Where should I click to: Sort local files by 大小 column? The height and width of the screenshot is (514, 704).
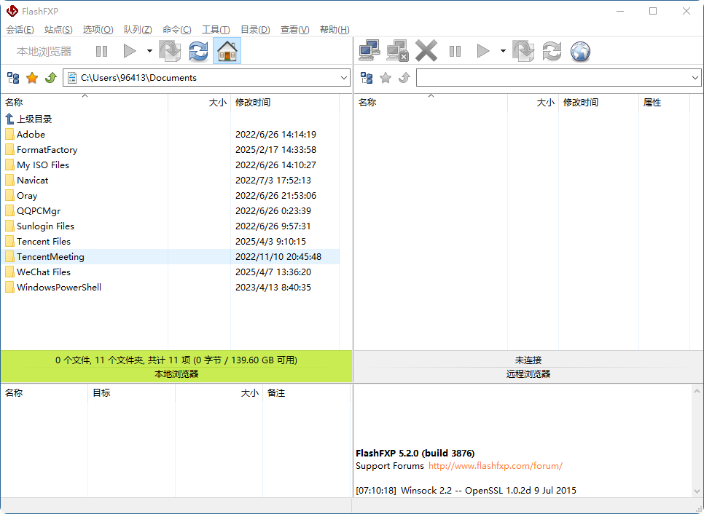pos(200,102)
